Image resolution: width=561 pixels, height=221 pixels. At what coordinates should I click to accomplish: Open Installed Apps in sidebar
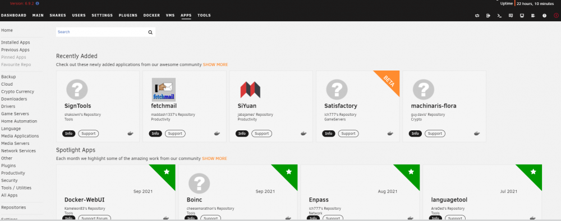pyautogui.click(x=15, y=43)
